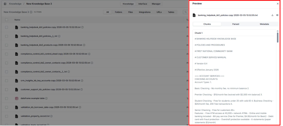Open compliance_control_kb2_owner_contacts__1_.txt file name
The width and height of the screenshot is (283, 126).
tap(44, 72)
